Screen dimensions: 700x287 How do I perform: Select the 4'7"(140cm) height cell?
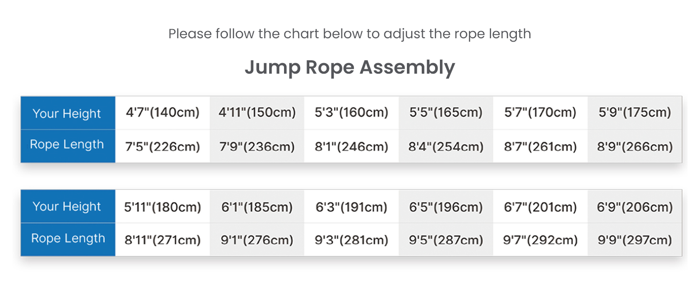pyautogui.click(x=163, y=113)
